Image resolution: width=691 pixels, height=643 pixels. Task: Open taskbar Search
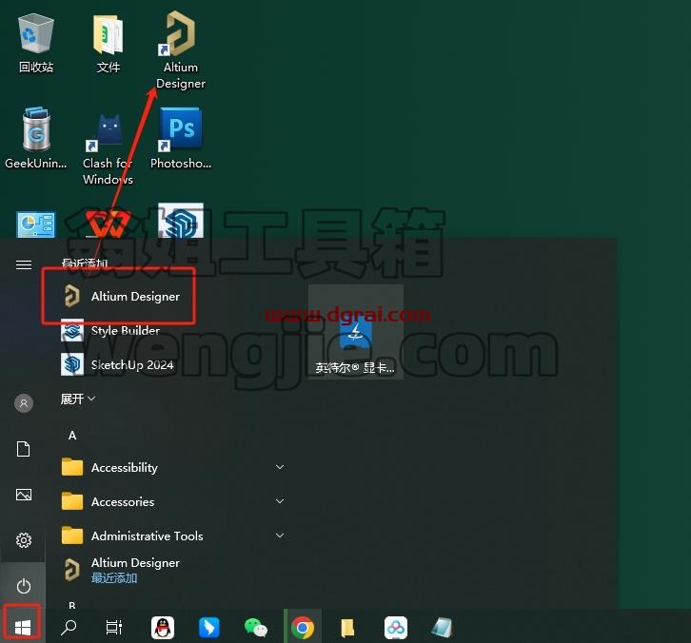(69, 627)
